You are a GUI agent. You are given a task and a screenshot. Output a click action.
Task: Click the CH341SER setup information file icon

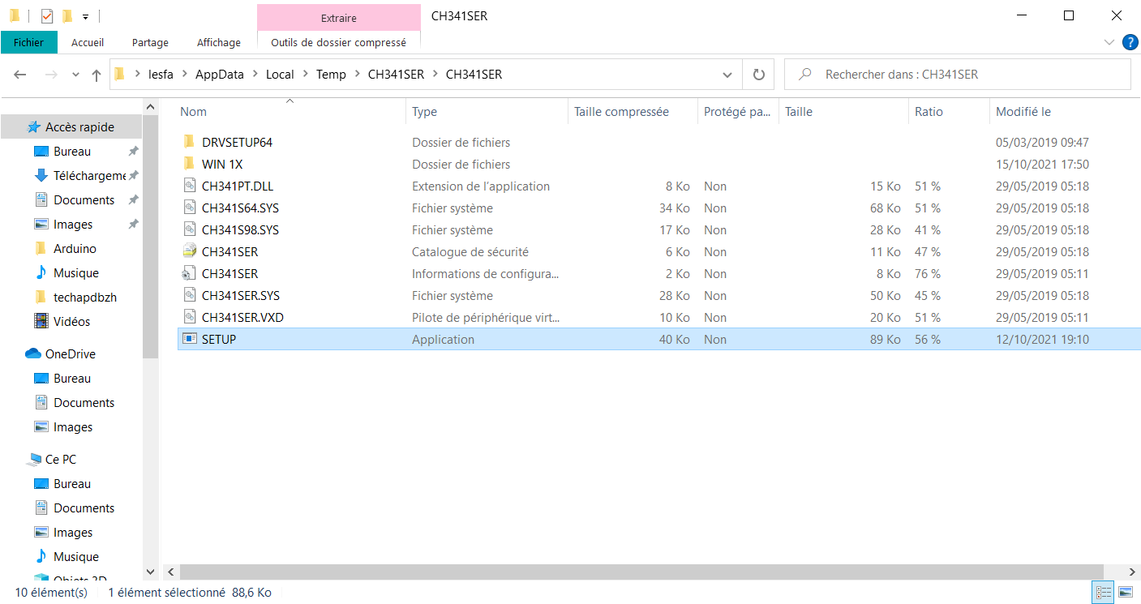pos(190,273)
